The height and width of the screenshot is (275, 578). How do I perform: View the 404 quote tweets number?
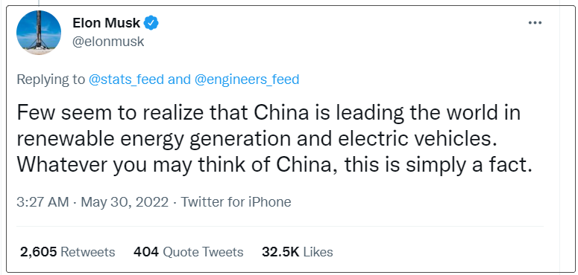tap(146, 252)
